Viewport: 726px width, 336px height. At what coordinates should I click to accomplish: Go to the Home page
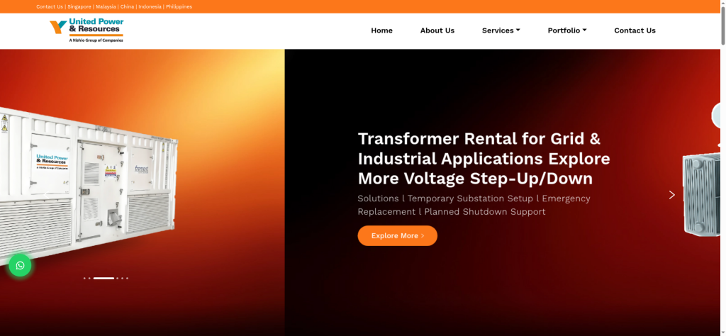click(381, 30)
